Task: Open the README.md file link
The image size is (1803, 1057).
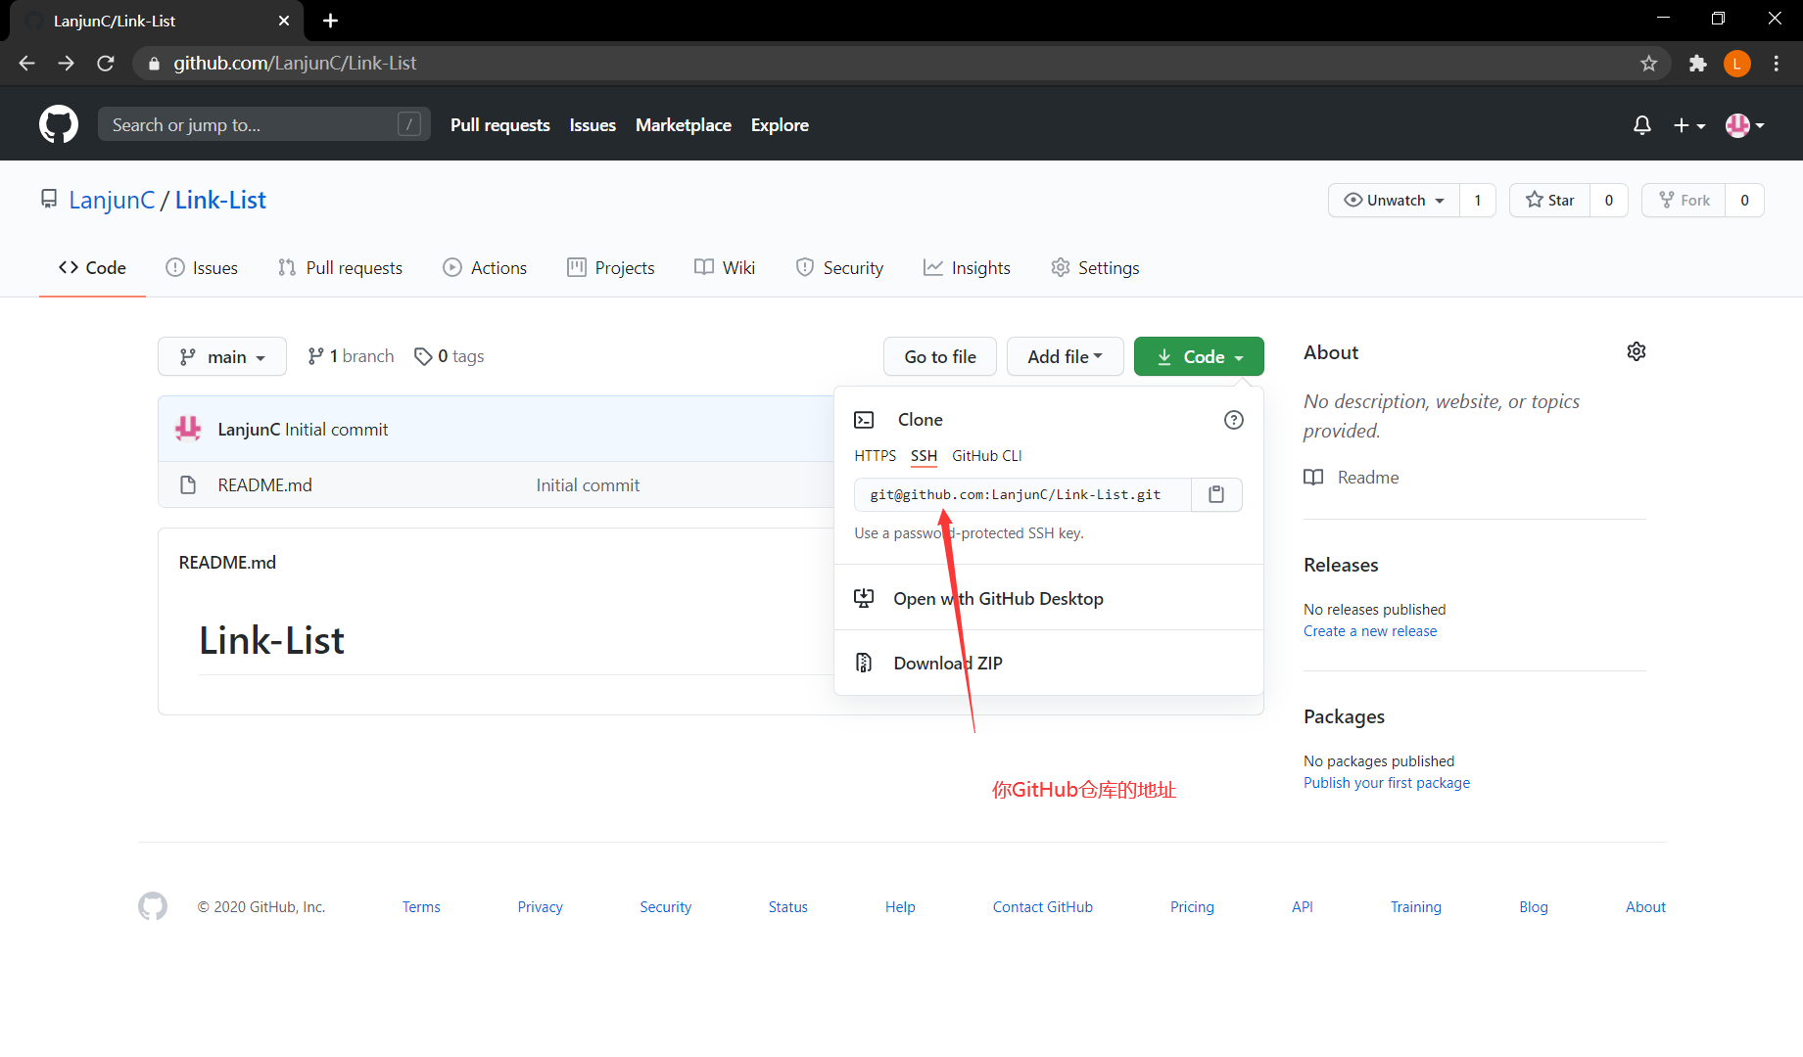Action: pyautogui.click(x=264, y=484)
